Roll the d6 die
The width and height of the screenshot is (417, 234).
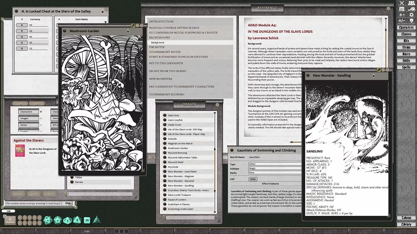(x=87, y=220)
